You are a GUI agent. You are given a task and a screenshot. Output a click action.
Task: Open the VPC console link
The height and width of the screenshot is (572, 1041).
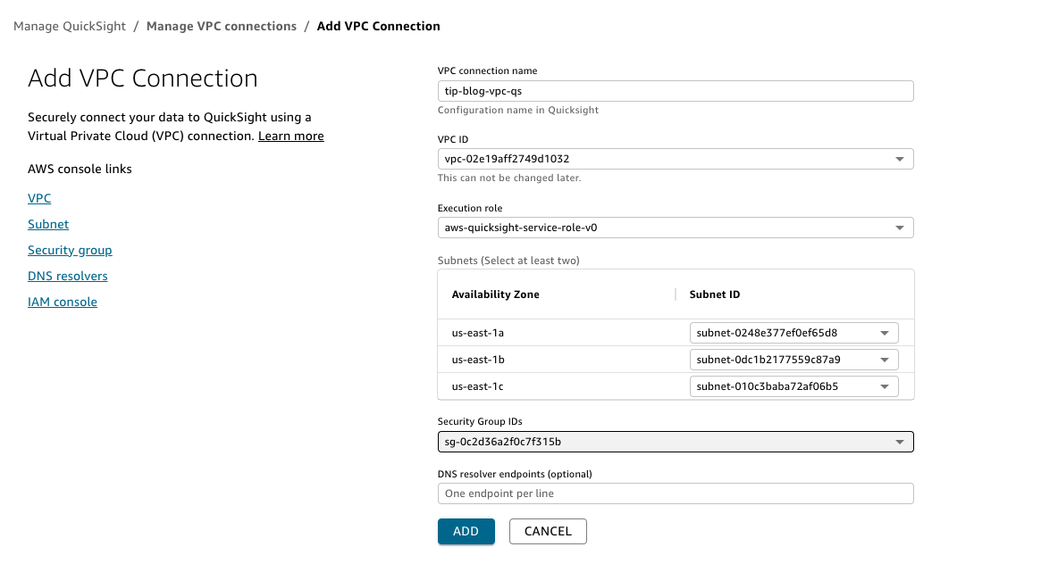tap(39, 198)
